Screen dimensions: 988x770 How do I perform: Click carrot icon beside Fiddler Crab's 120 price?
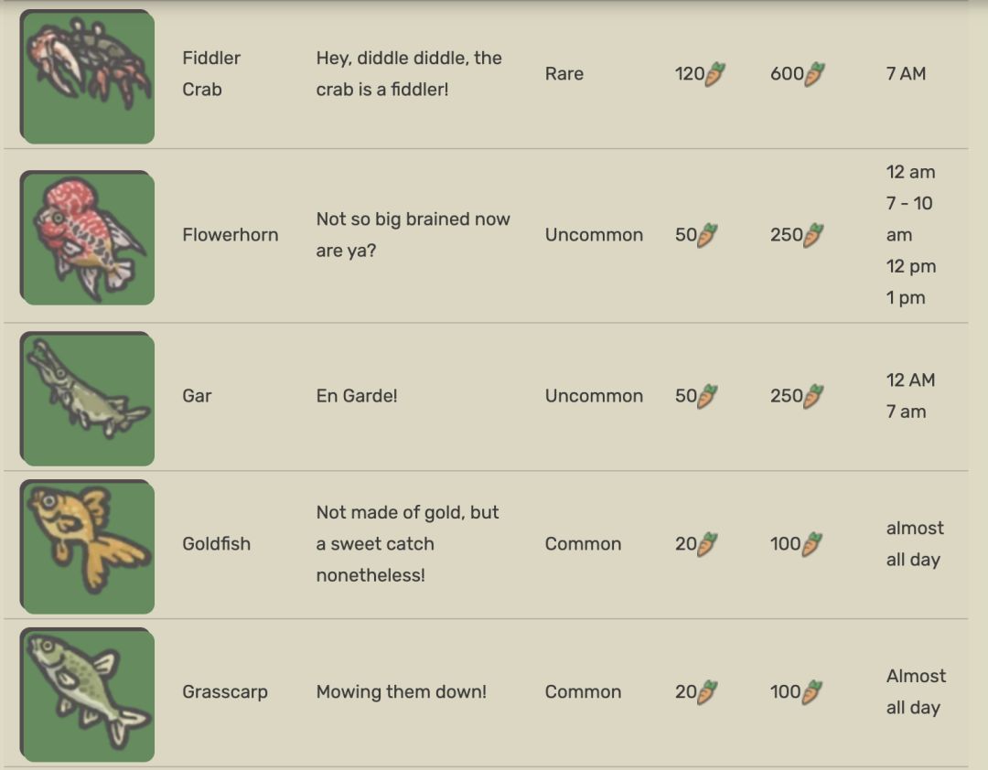pyautogui.click(x=715, y=74)
